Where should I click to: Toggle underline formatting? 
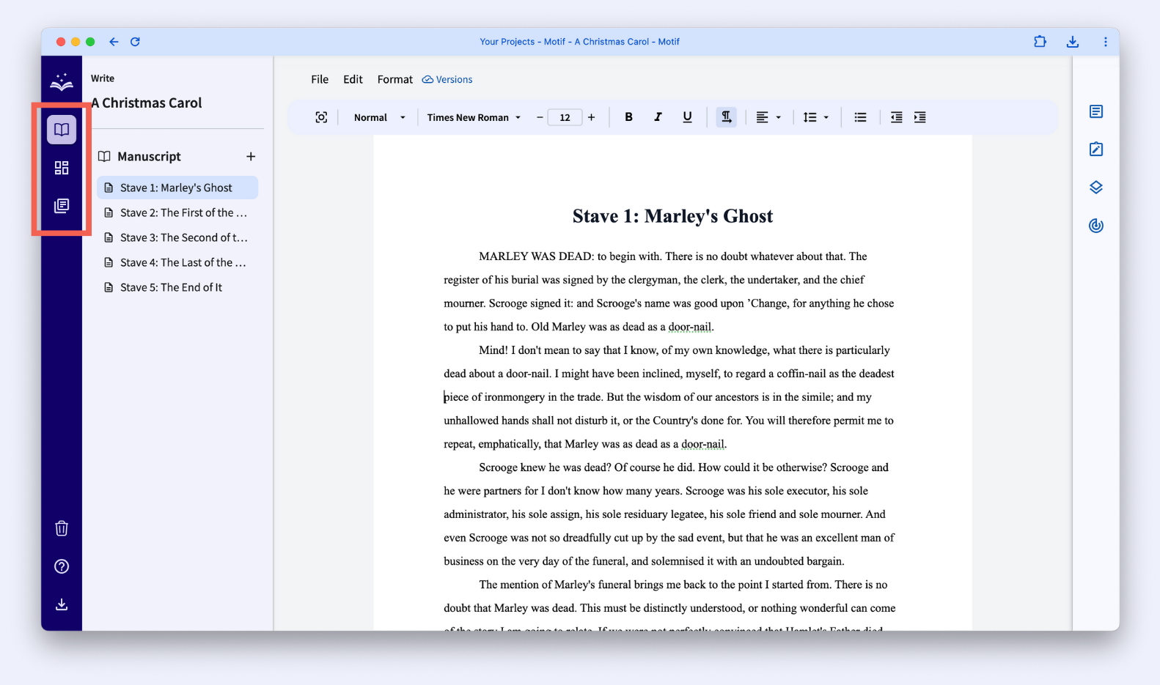[687, 117]
